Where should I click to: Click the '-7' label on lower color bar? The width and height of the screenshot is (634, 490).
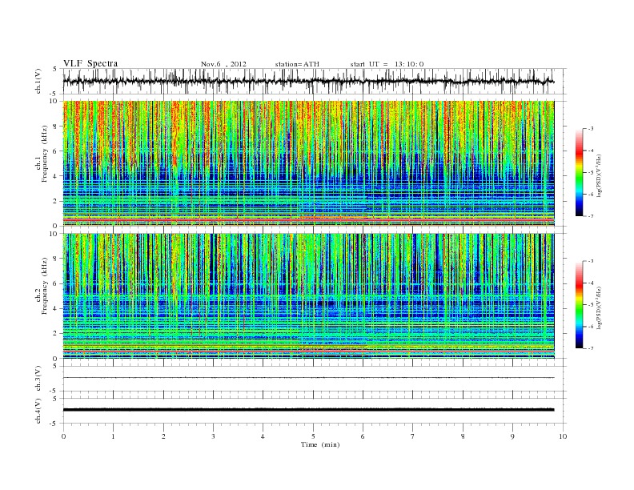[591, 348]
